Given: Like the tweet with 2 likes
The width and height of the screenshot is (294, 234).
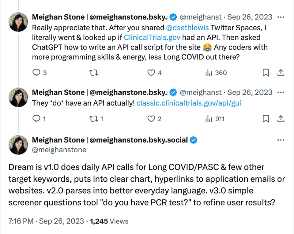Looking at the screenshot, I should pyautogui.click(x=151, y=119).
